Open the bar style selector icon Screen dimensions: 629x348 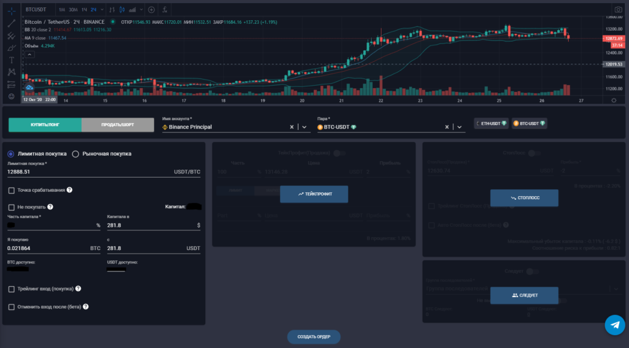tap(112, 10)
